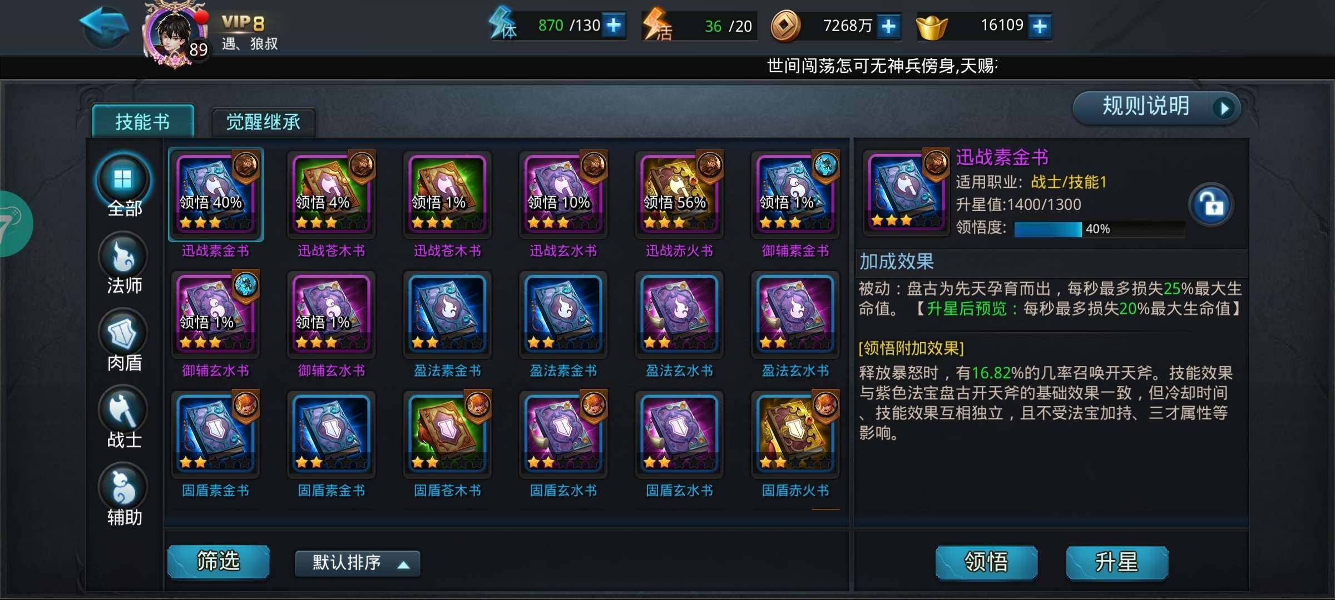The width and height of the screenshot is (1335, 600).
Task: Click the 领悟 comprehend button
Action: [986, 562]
